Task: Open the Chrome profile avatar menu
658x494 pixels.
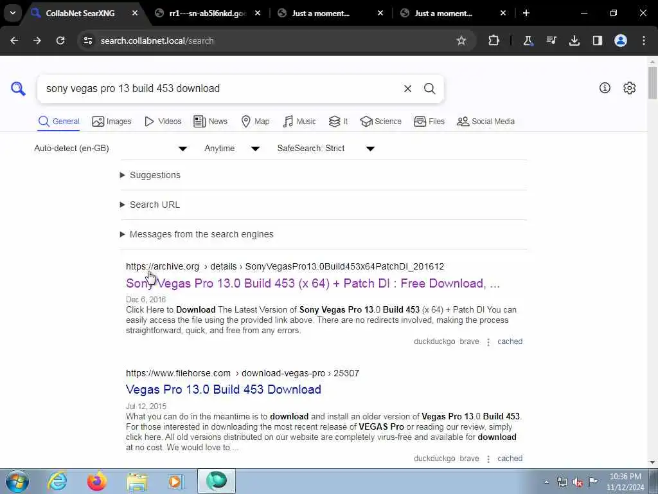Action: point(621,41)
